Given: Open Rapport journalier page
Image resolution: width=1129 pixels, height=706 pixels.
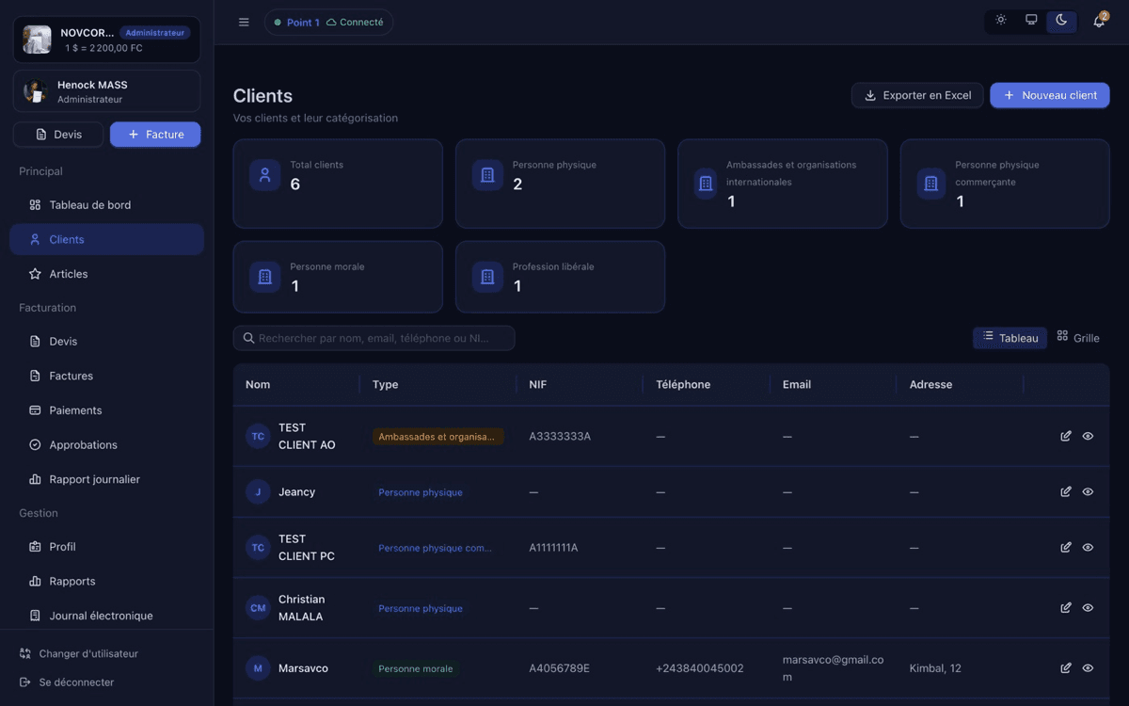Looking at the screenshot, I should (x=106, y=479).
